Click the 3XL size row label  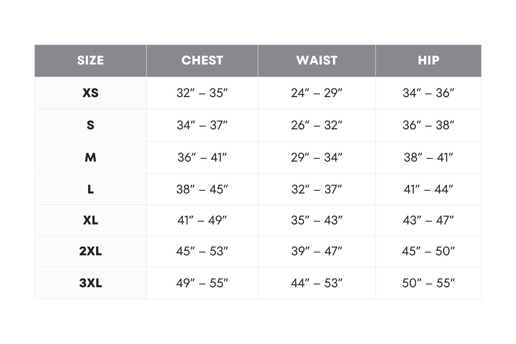pyautogui.click(x=90, y=283)
